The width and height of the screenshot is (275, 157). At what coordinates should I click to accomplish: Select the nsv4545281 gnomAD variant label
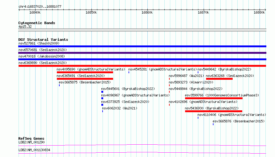point(163,69)
